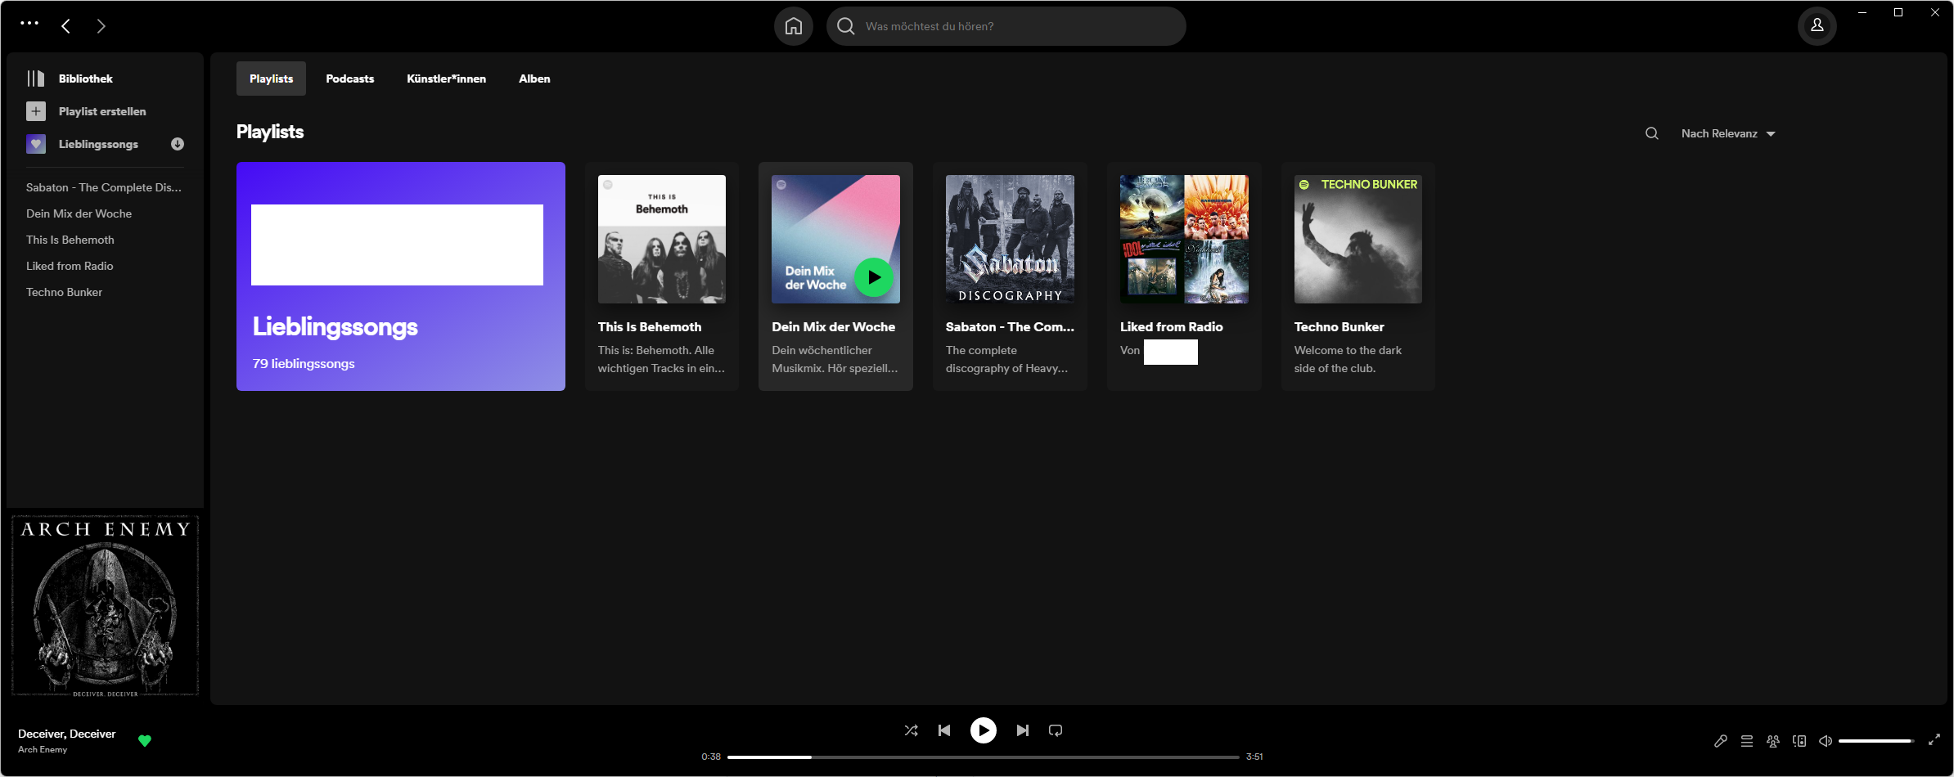Toggle shuffle playback mode

911,730
